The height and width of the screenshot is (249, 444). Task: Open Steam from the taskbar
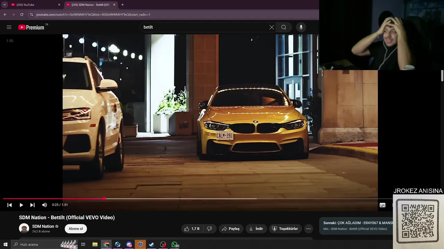coord(152,245)
